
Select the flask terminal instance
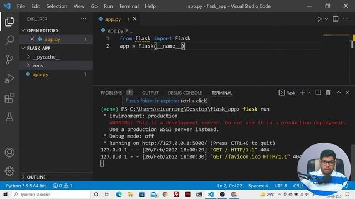pos(287,93)
